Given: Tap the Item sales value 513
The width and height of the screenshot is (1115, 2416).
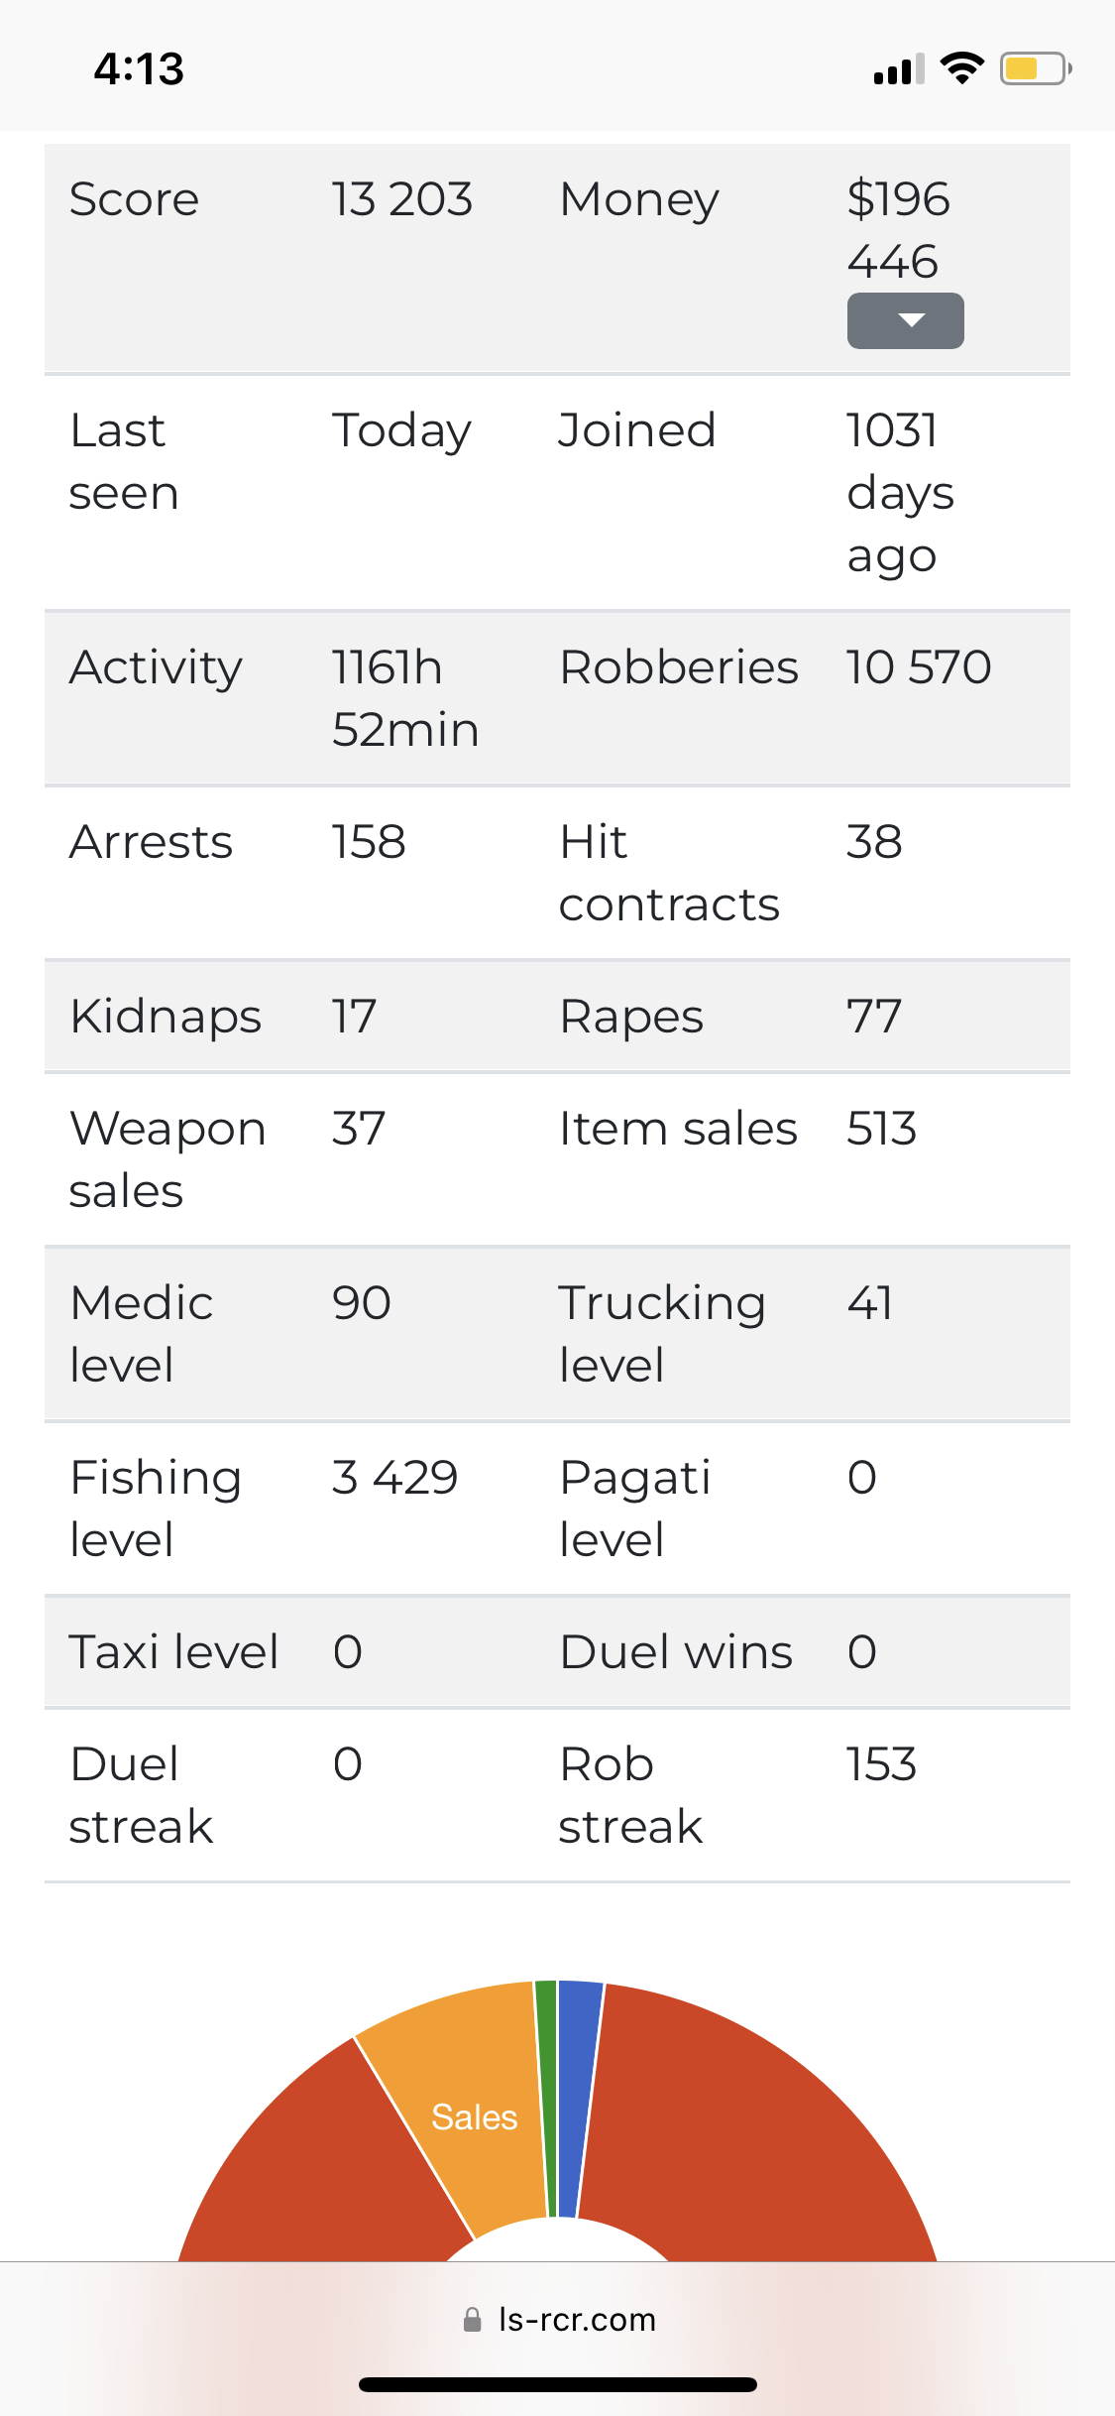Looking at the screenshot, I should point(881,1128).
